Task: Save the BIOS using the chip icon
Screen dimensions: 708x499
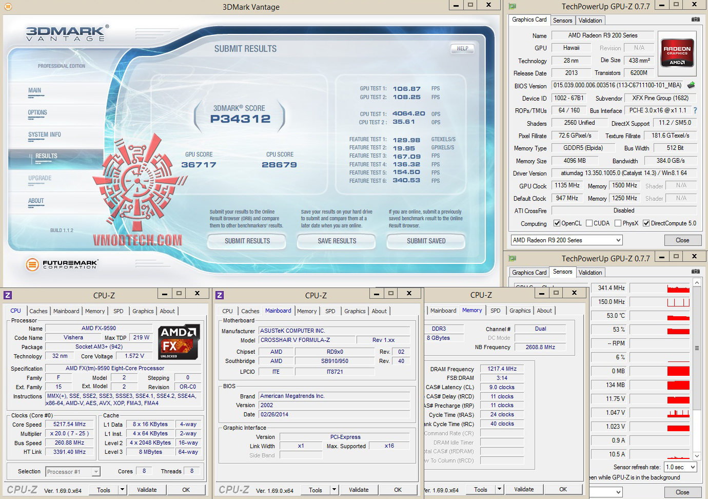Action: point(691,85)
